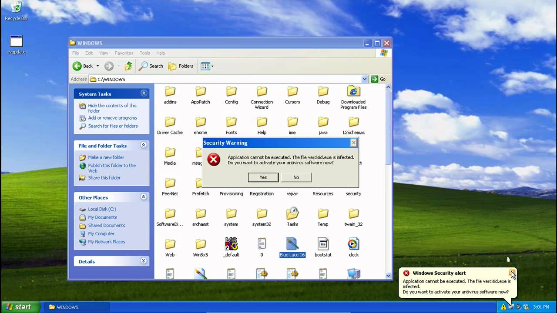Click Yes in Security Warning dialog
Viewport: 557px width, 313px height.
pos(263,177)
